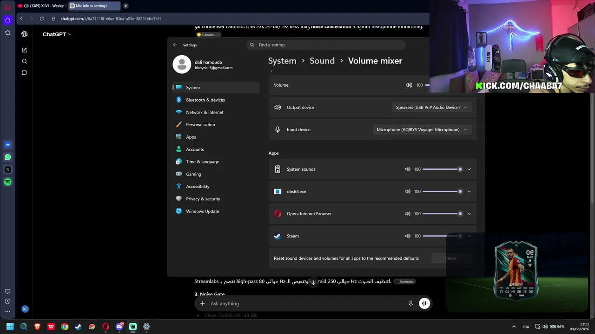Open Messenger in the Opera sidebar

7,145
